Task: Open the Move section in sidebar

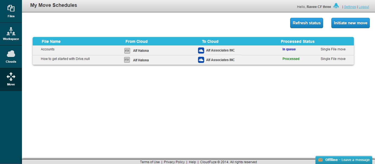Action: pos(11,79)
